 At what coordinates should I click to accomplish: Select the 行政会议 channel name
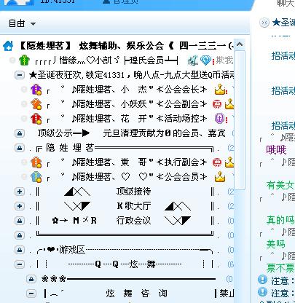pos(133,221)
